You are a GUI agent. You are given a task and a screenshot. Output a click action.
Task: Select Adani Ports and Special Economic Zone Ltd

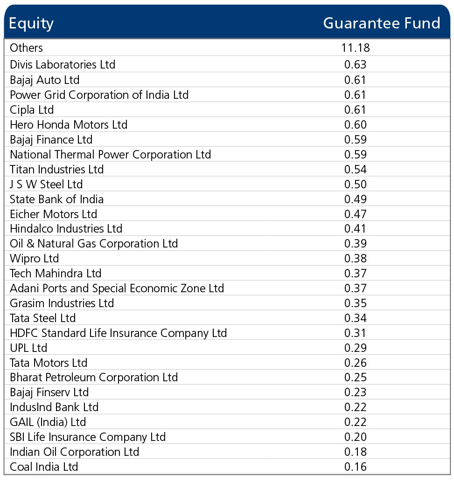[x=117, y=288]
